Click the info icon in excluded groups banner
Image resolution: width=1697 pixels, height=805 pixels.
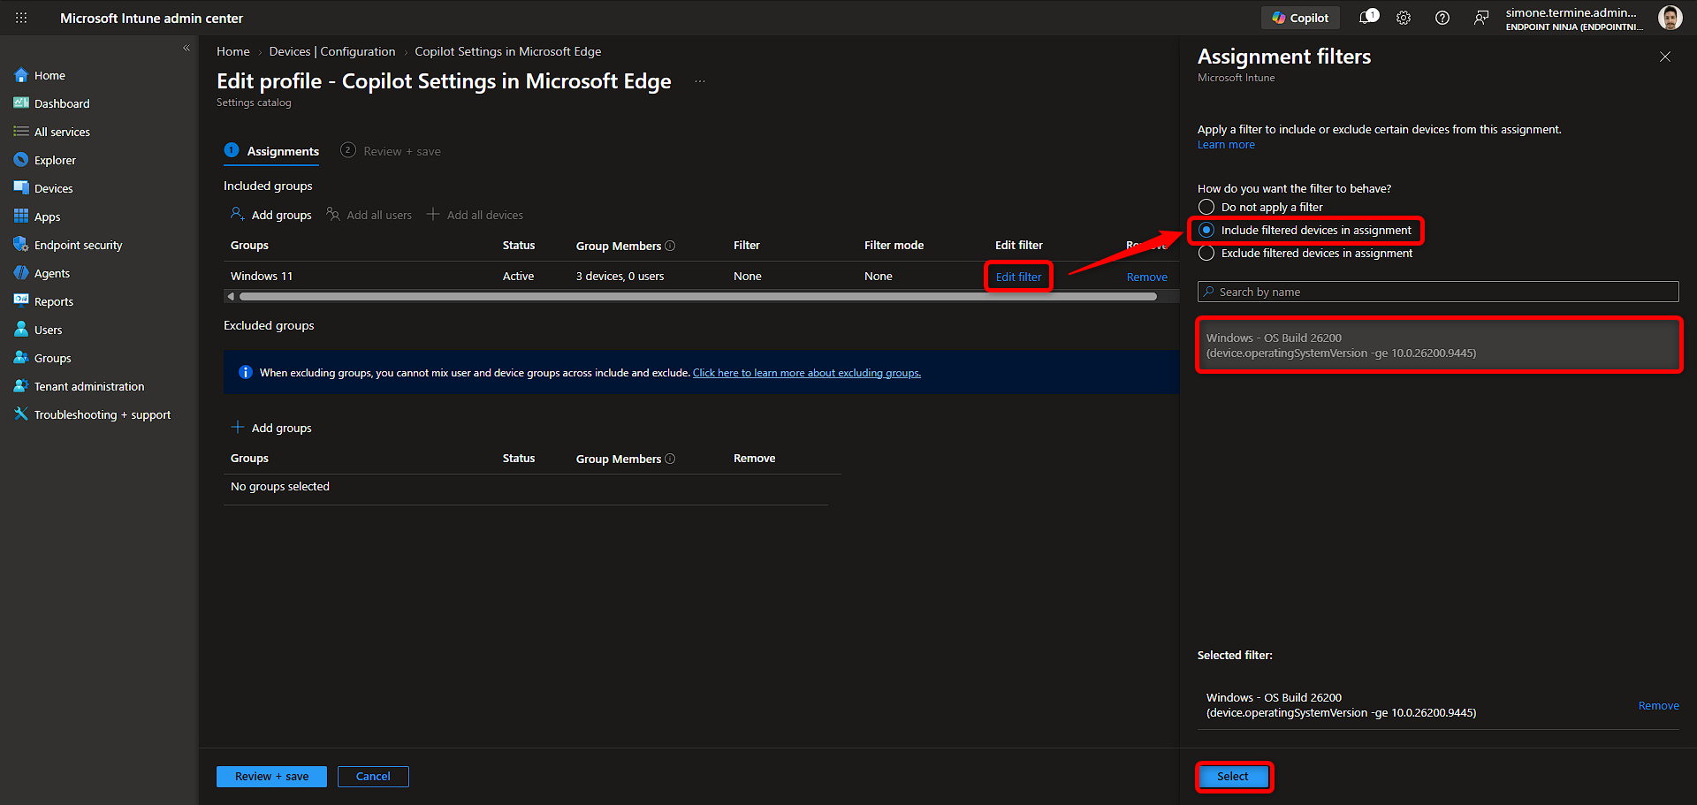246,372
